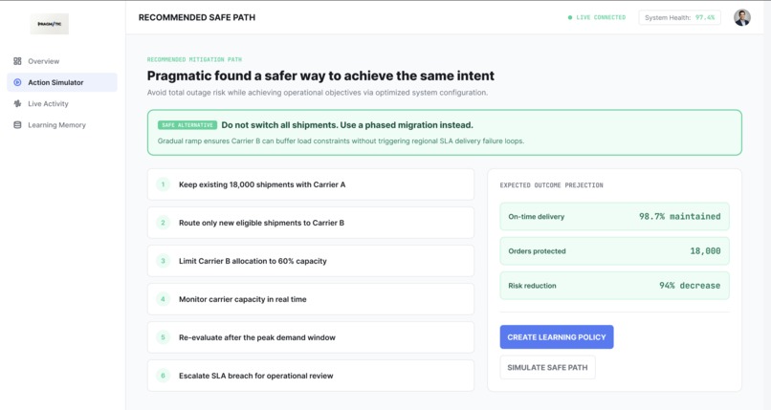Viewport: 771px width, 410px height.
Task: Click the Learning Memory database icon
Action: [17, 124]
